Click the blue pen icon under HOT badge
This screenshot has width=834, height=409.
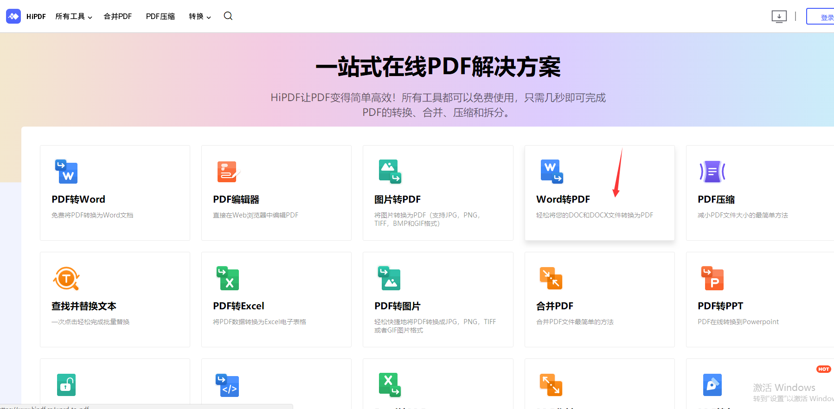point(712,385)
